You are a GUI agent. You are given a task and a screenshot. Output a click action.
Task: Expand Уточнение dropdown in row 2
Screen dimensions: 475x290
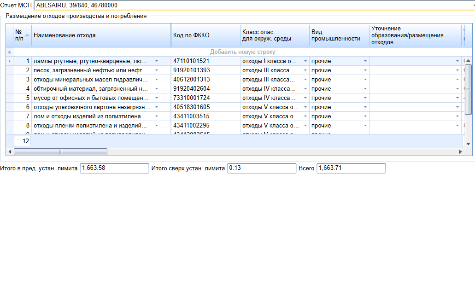pos(457,70)
